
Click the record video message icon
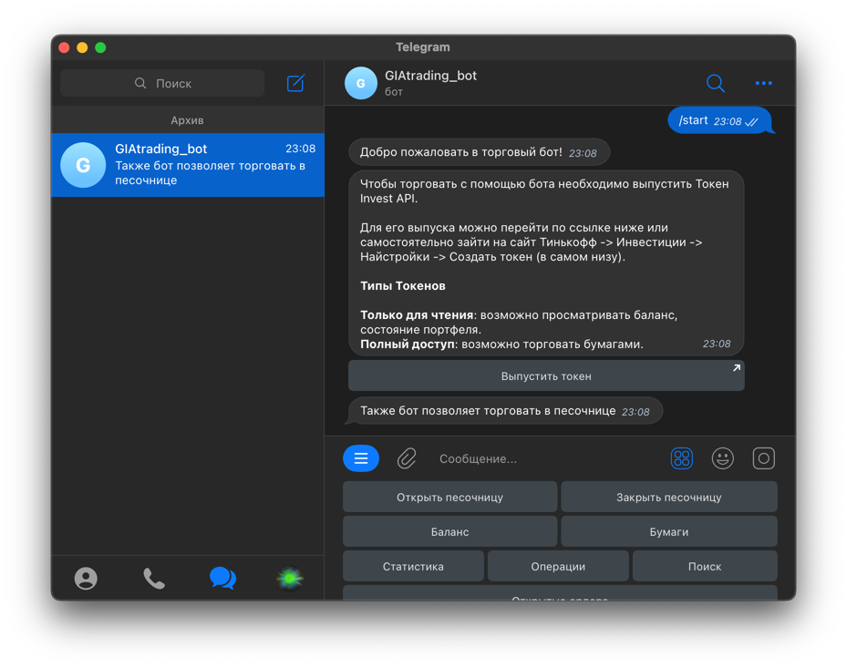[763, 458]
